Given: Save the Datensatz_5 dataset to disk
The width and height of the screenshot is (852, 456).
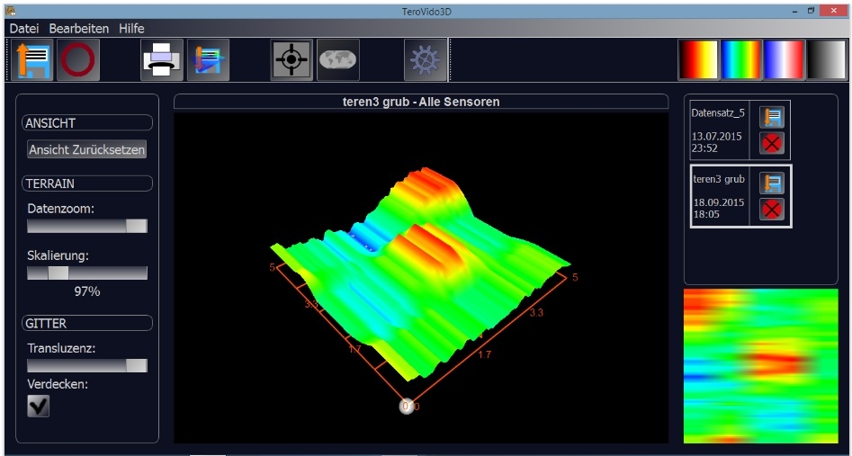Looking at the screenshot, I should (x=771, y=117).
